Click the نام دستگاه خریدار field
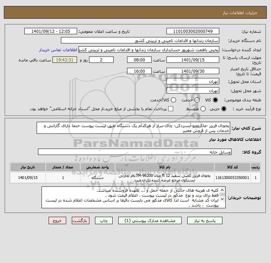 pos(140,41)
